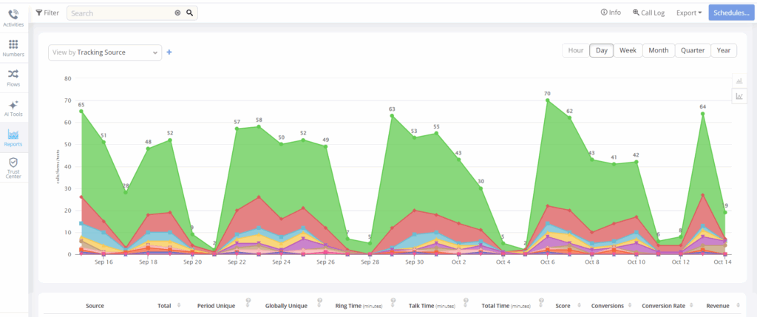The width and height of the screenshot is (757, 317).
Task: Switch the chart to line graph view
Action: pyautogui.click(x=739, y=96)
